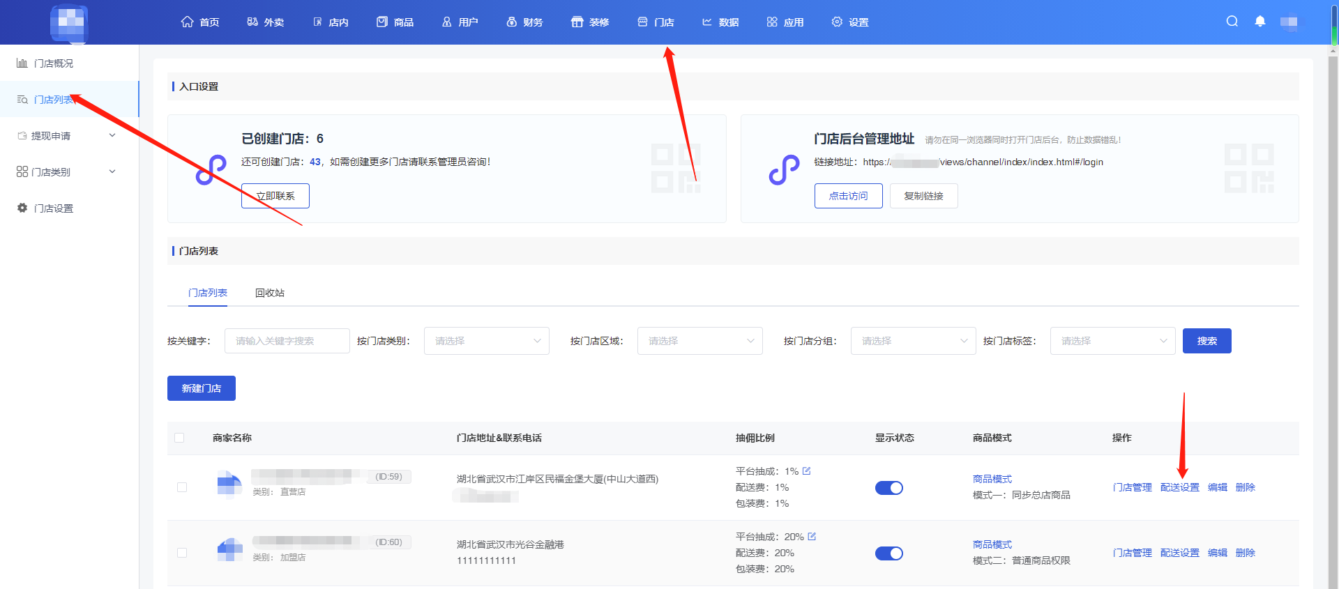
Task: Click the user avatar in header
Action: tap(1289, 22)
